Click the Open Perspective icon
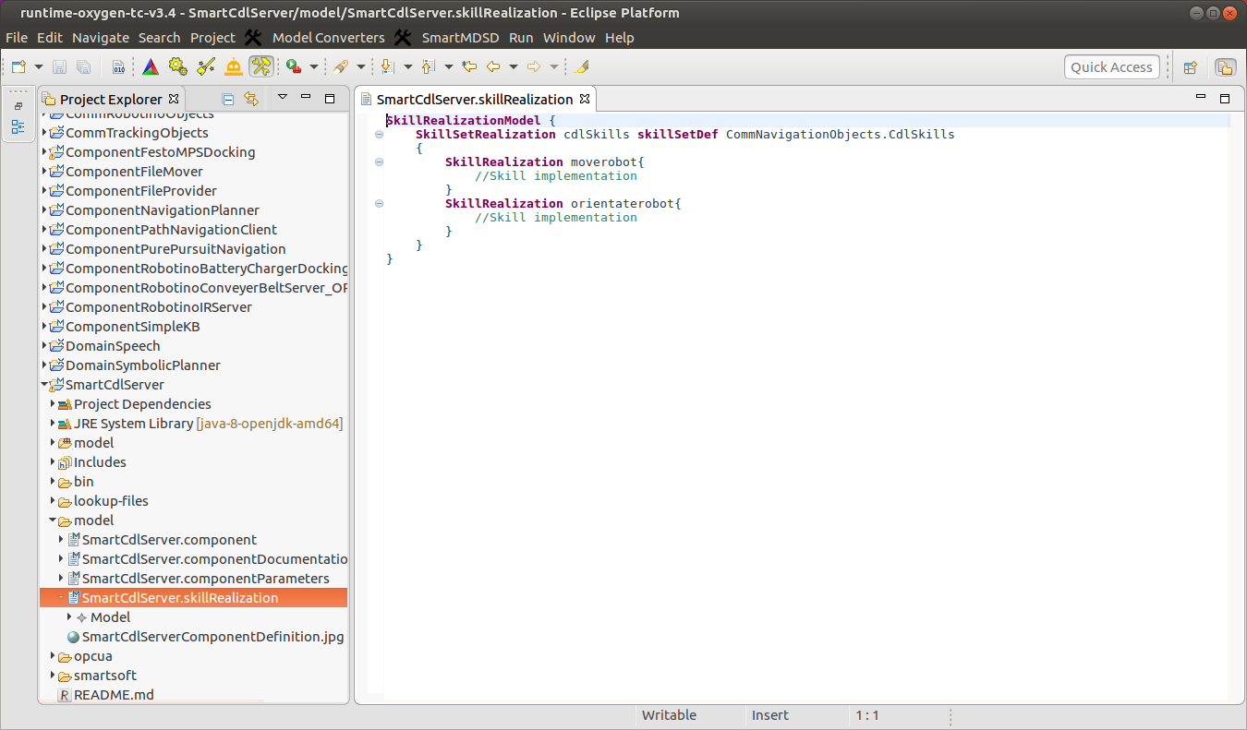Screen dimensions: 1247x730 (x=1191, y=67)
